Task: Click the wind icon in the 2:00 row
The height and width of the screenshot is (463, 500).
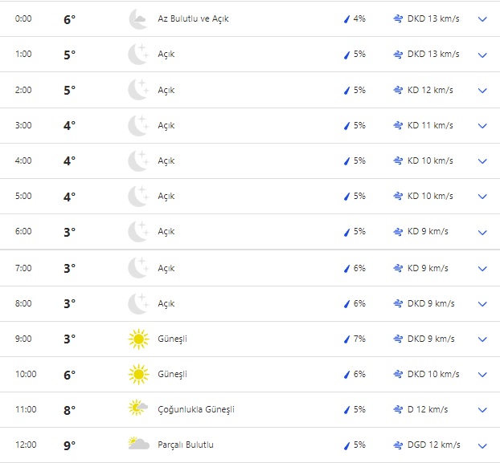Action: click(x=398, y=90)
